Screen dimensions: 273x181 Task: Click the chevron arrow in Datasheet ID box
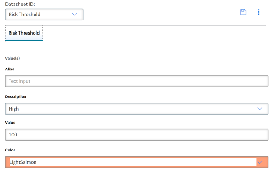point(75,15)
